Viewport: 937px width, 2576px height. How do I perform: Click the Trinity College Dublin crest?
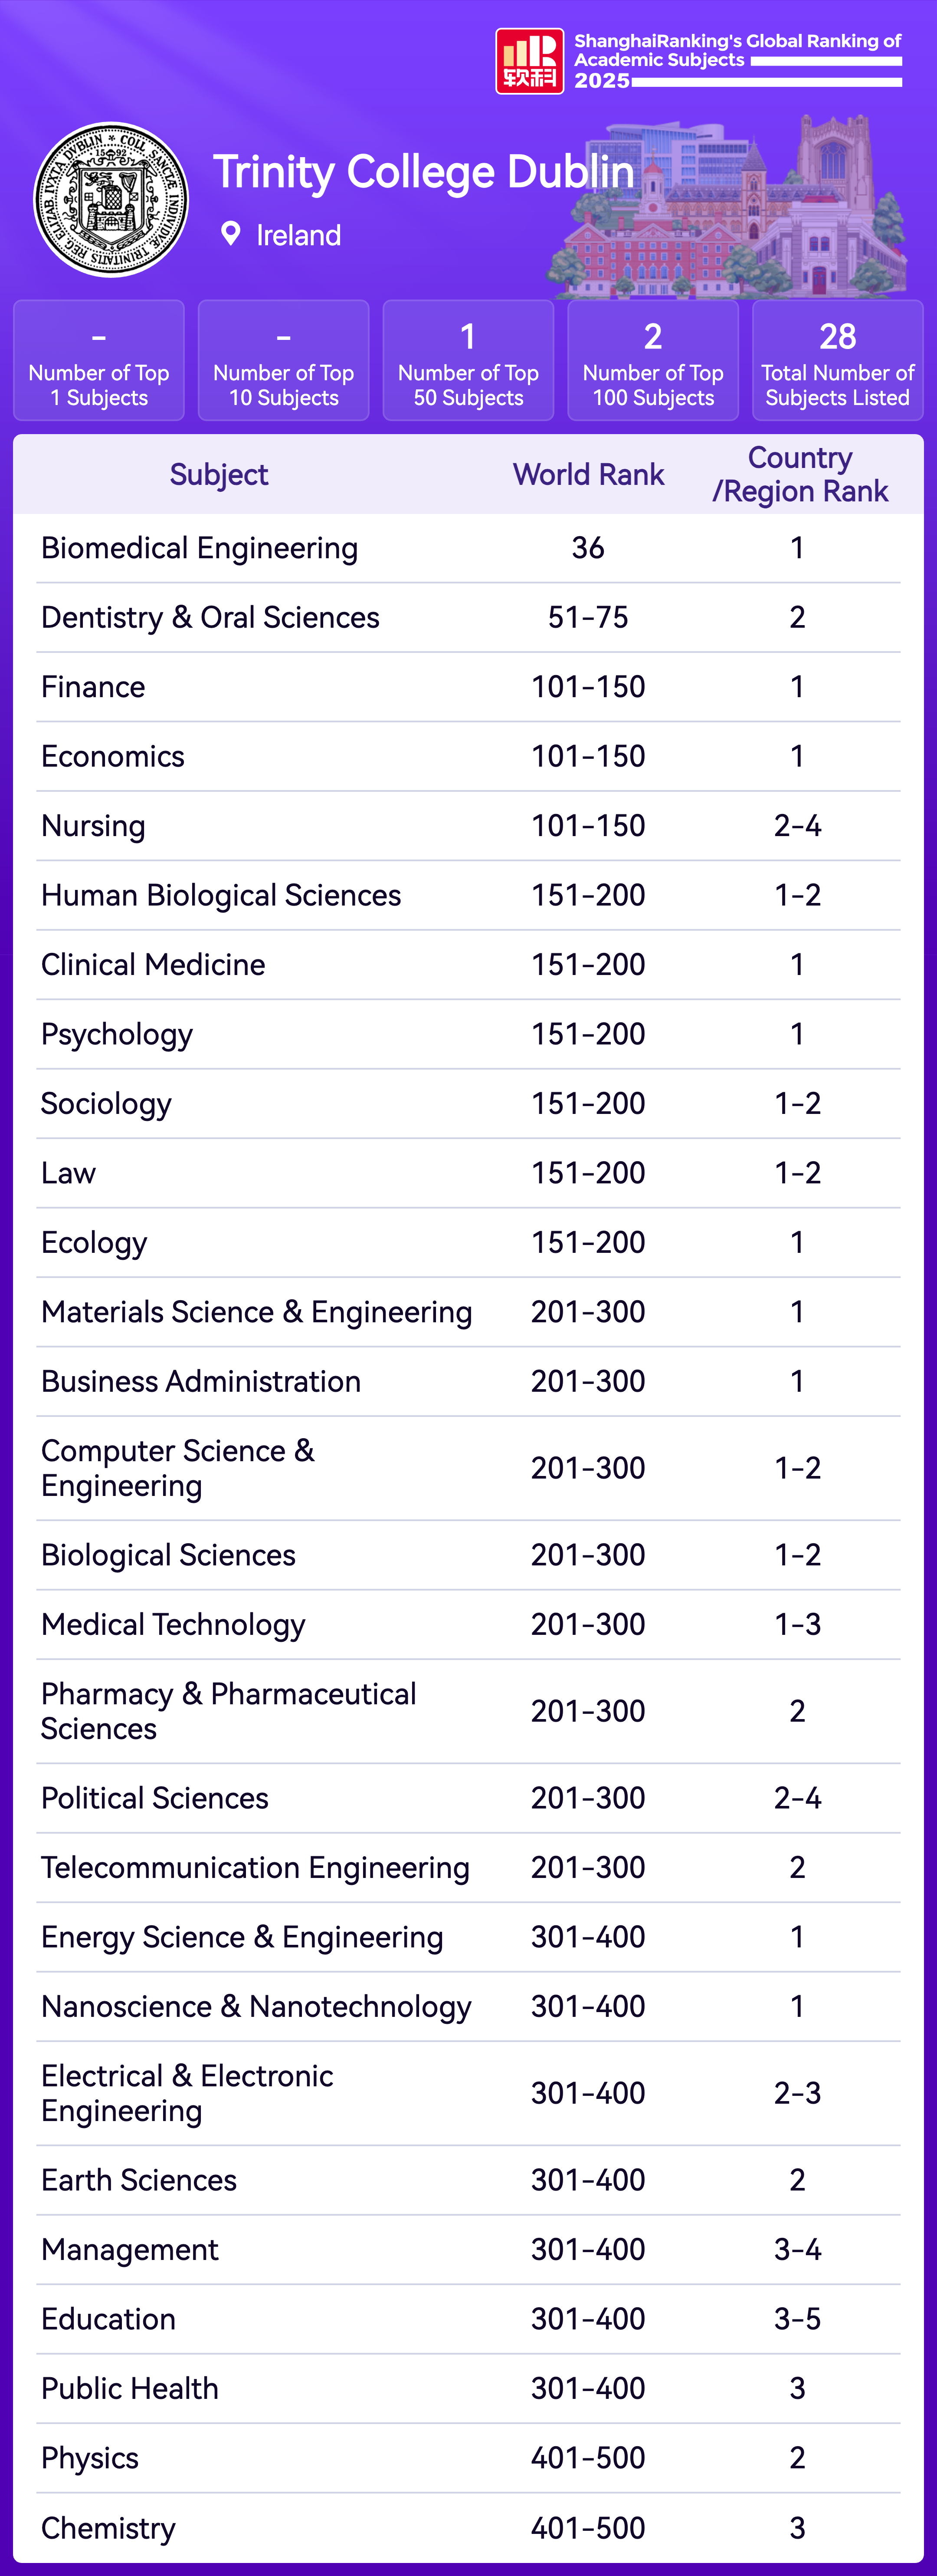tap(111, 200)
